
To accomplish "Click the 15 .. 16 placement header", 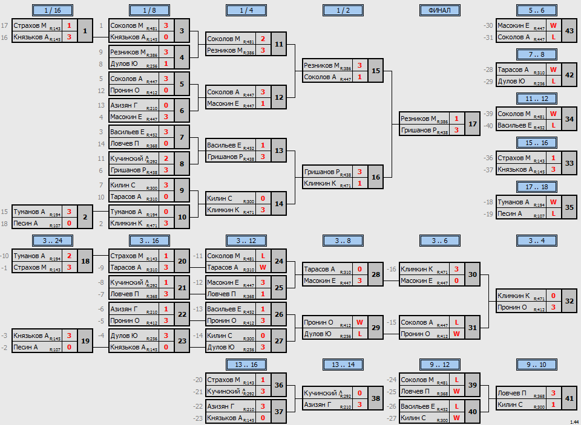I will (x=537, y=143).
